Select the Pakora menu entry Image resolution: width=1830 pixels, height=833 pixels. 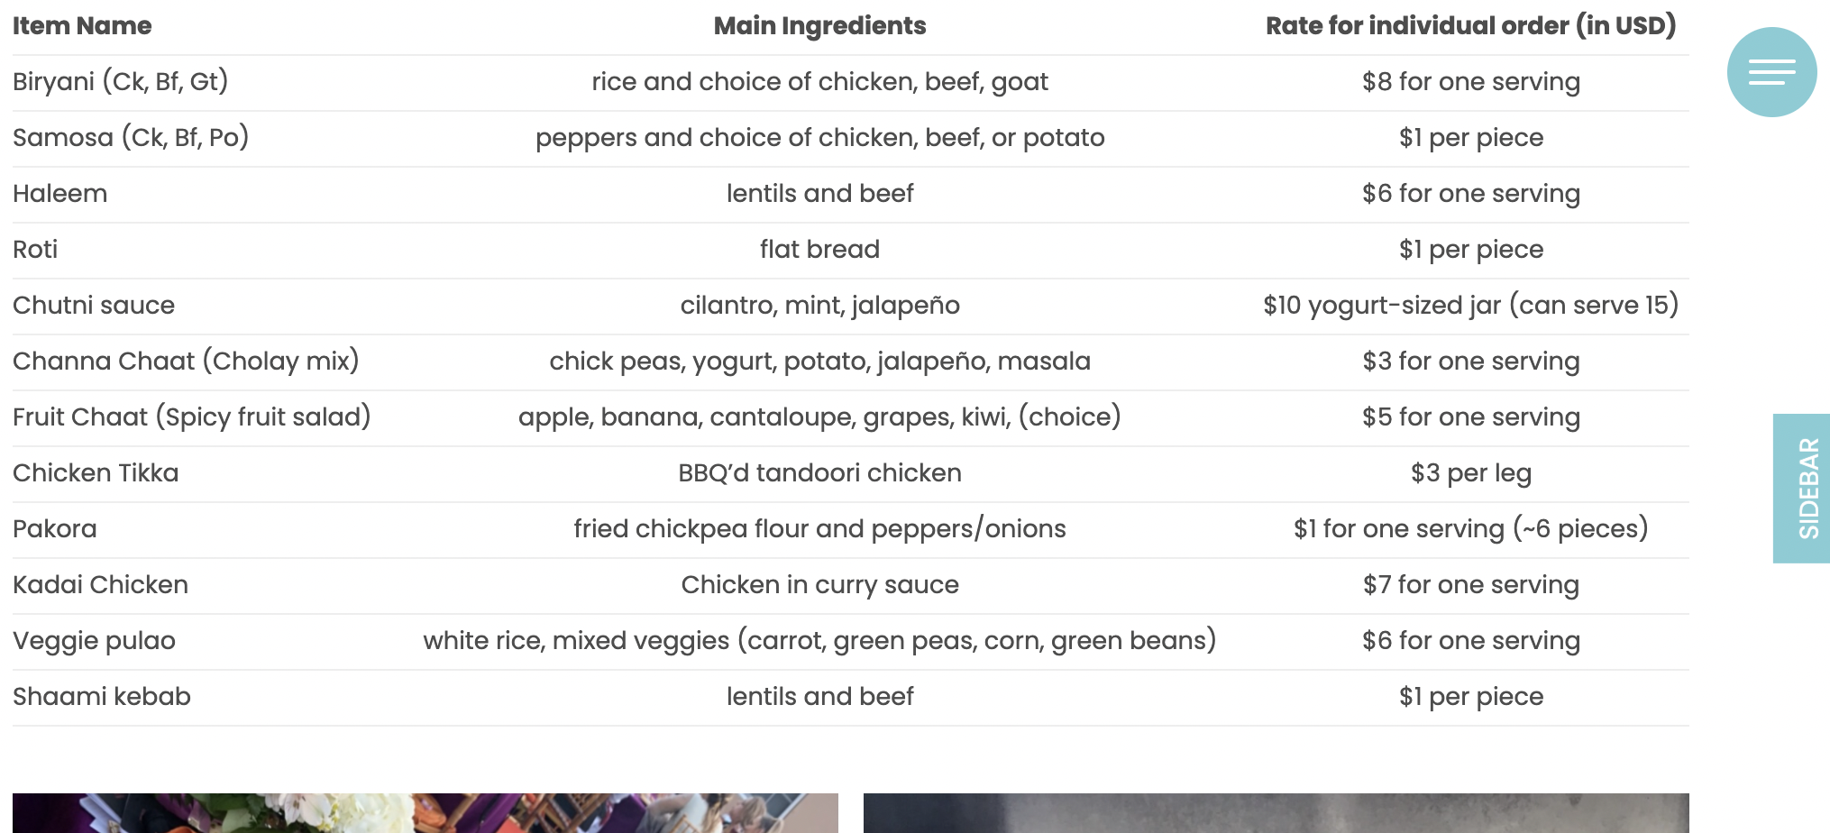click(x=54, y=528)
